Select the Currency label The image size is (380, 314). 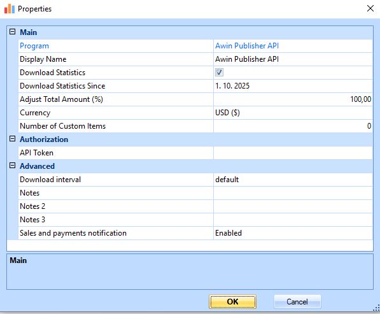[x=35, y=113]
